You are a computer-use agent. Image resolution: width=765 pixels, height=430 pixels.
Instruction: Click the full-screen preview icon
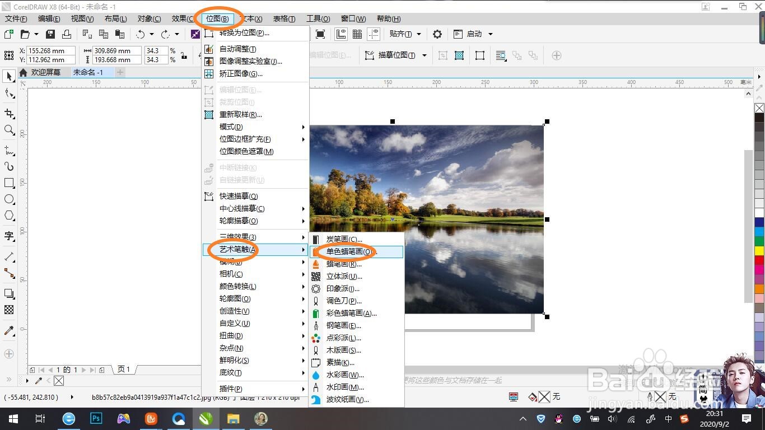click(x=320, y=34)
